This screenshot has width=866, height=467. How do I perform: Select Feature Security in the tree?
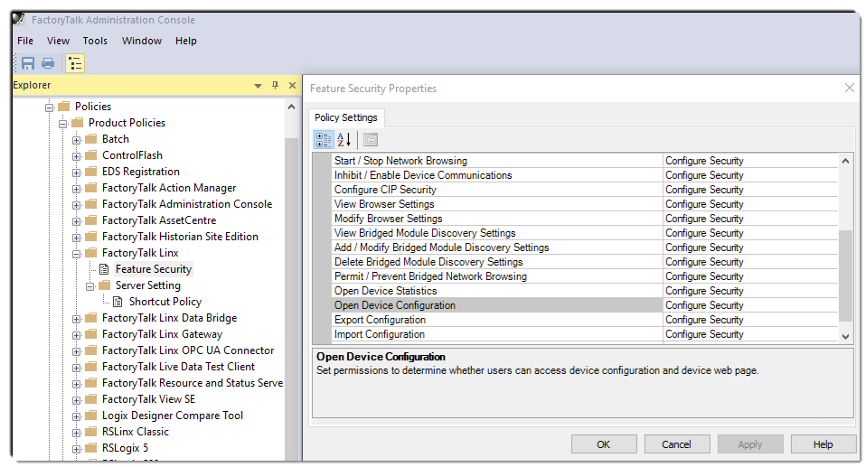pyautogui.click(x=154, y=269)
